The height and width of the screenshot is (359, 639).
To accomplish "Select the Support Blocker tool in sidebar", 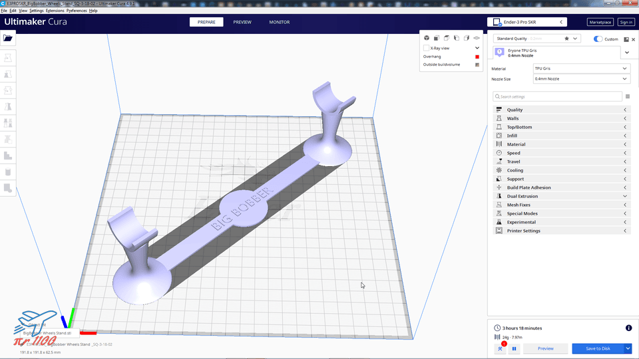I will click(8, 188).
